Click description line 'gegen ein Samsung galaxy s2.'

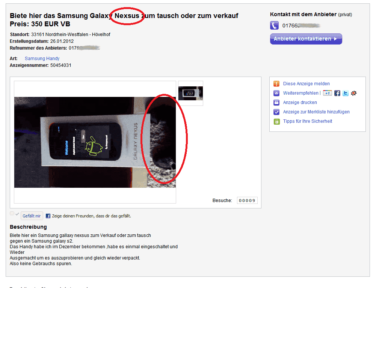click(41, 241)
